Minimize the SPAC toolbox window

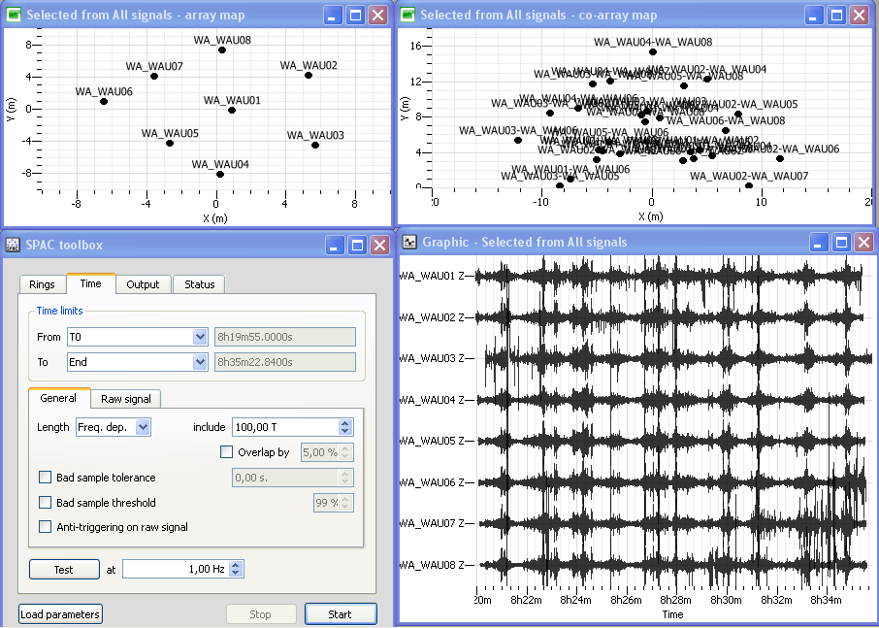pos(335,245)
